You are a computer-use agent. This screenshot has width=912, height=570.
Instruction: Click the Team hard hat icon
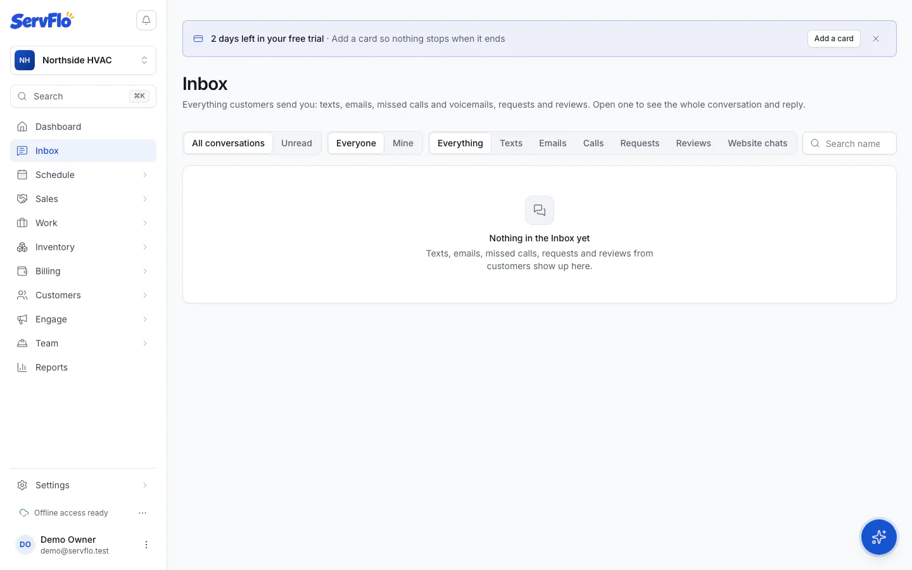pos(22,343)
